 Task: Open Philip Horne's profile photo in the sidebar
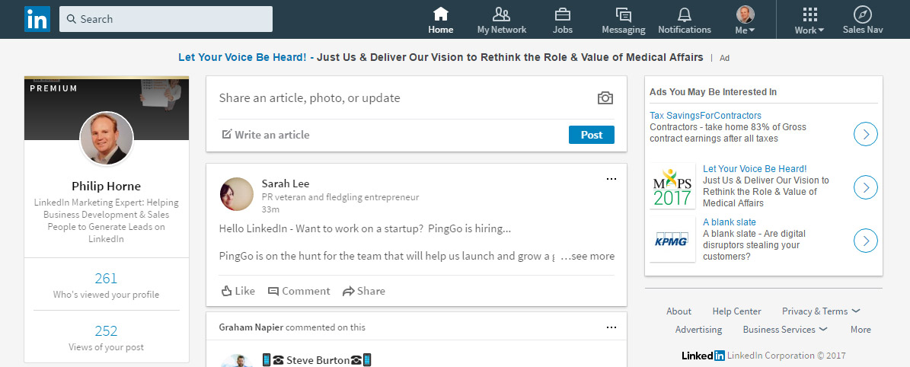tap(106, 139)
